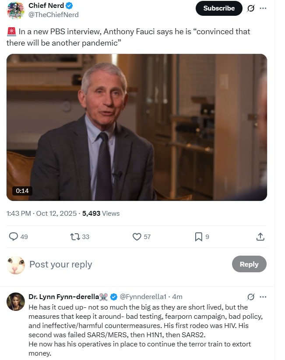This screenshot has width=285, height=360.
Task: Like the post via heart icon
Action: pyautogui.click(x=137, y=237)
